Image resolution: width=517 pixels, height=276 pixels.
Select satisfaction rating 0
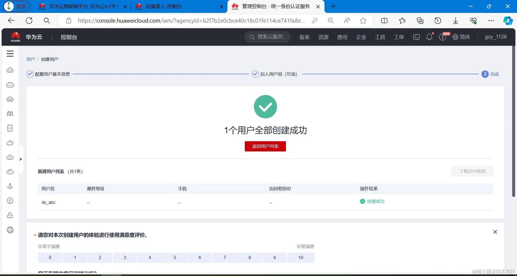point(50,257)
